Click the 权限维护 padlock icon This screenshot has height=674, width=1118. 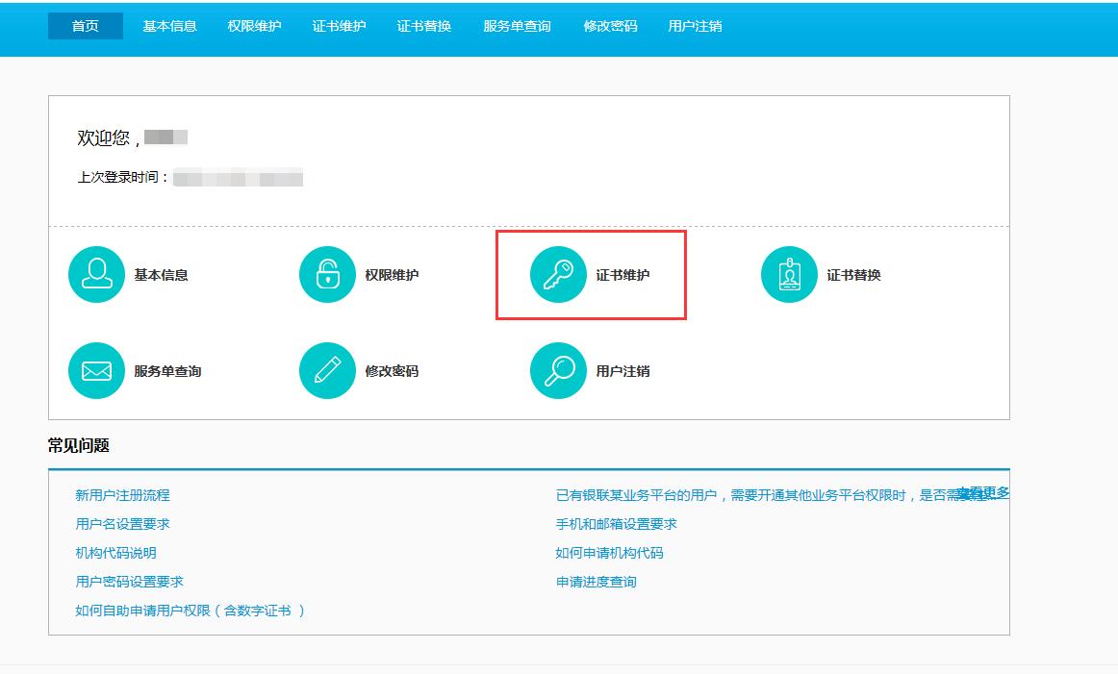pos(327,274)
